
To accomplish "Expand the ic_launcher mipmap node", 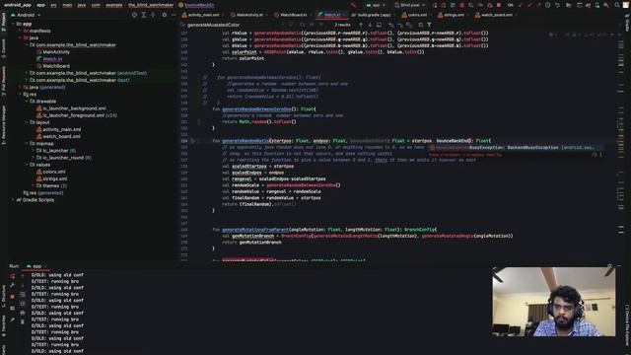I will (x=34, y=151).
